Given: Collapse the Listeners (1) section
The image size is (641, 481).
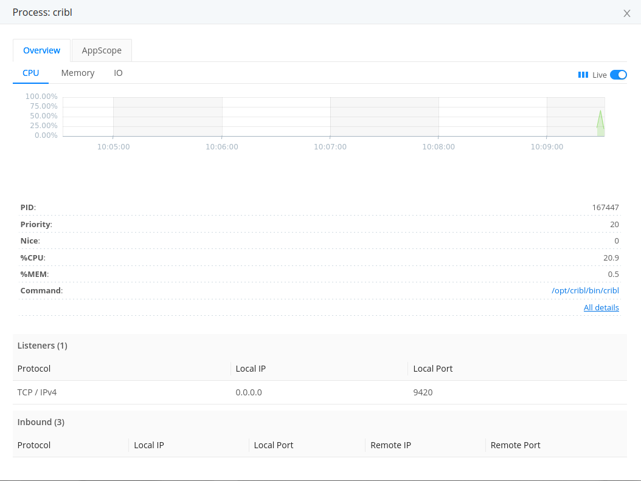Looking at the screenshot, I should pyautogui.click(x=42, y=345).
